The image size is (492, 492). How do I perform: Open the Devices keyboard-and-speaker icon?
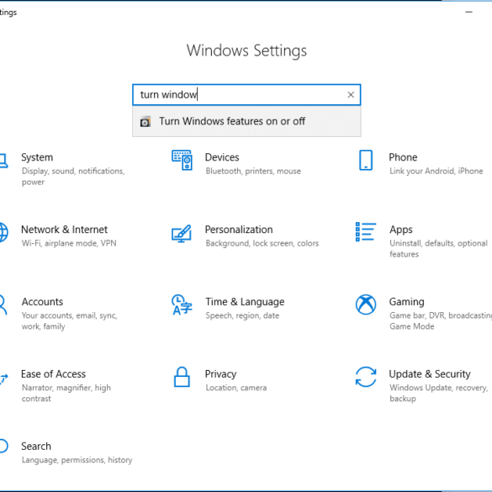[x=182, y=161]
